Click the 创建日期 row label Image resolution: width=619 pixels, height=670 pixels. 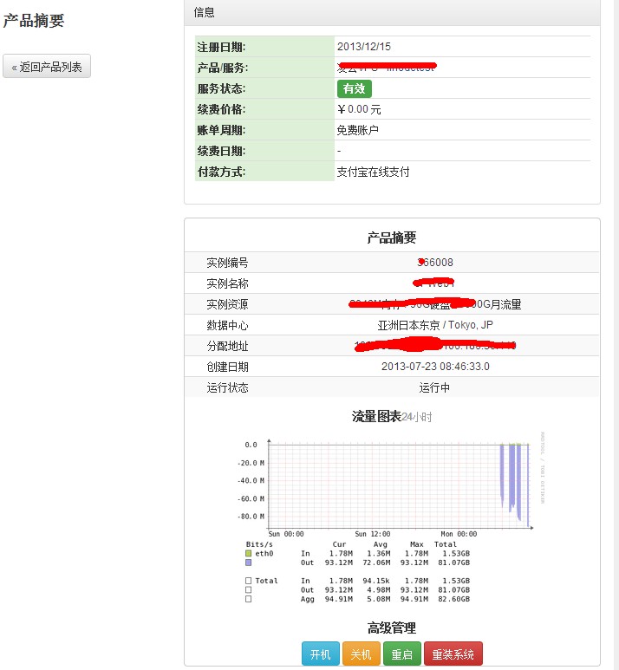(x=227, y=367)
